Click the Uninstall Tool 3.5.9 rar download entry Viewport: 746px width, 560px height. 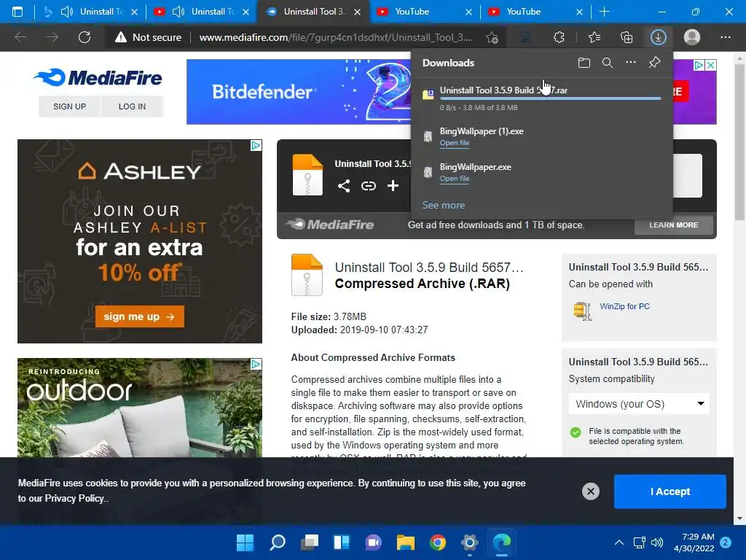click(542, 98)
